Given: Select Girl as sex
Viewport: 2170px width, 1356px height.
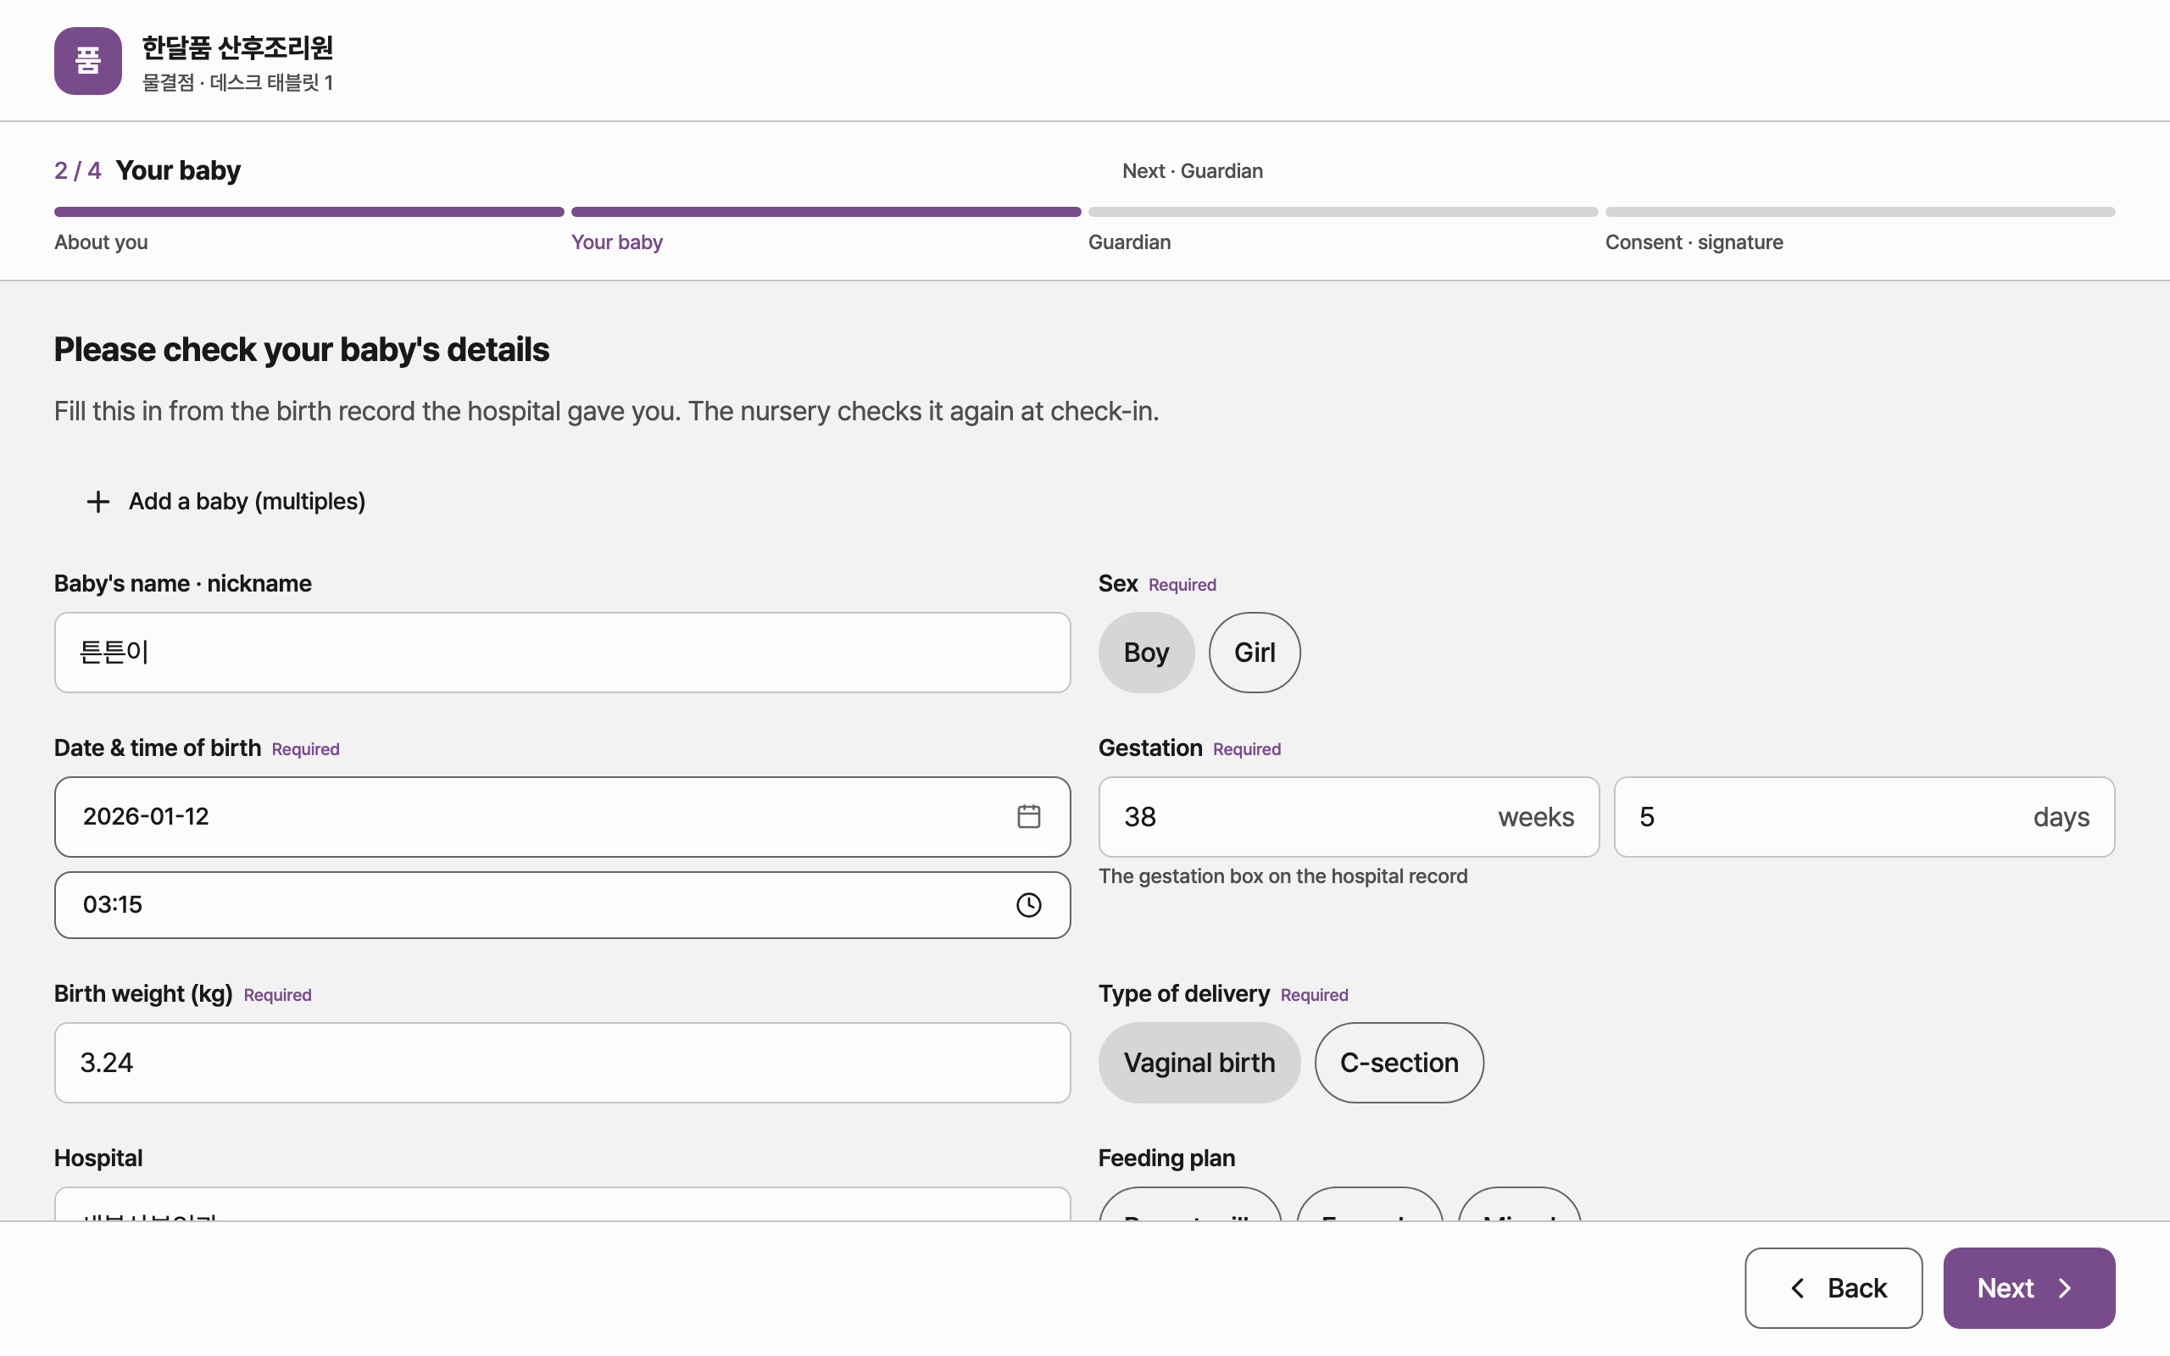Looking at the screenshot, I should 1254,652.
